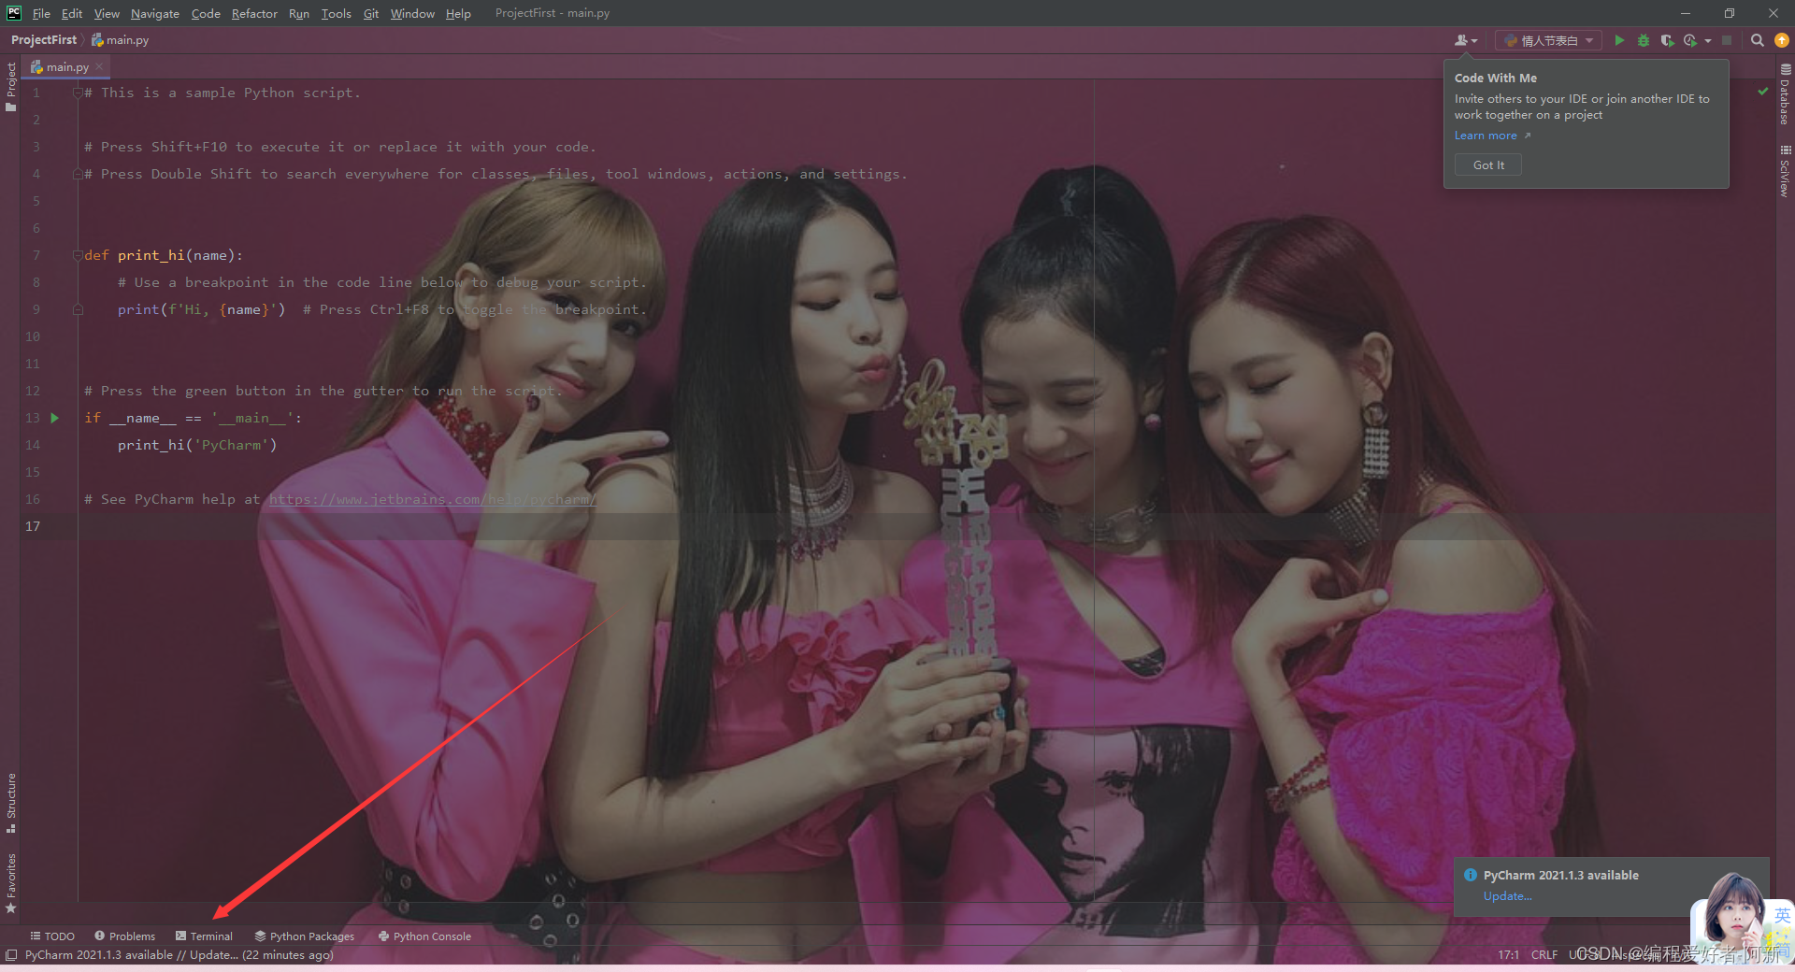Open the Run menu
Image resolution: width=1795 pixels, height=972 pixels.
(299, 13)
